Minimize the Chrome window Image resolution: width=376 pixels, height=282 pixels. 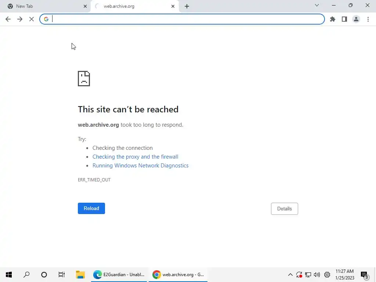333,5
